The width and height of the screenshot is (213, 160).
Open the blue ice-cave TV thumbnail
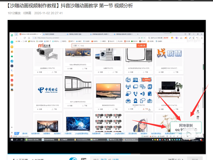78,124
